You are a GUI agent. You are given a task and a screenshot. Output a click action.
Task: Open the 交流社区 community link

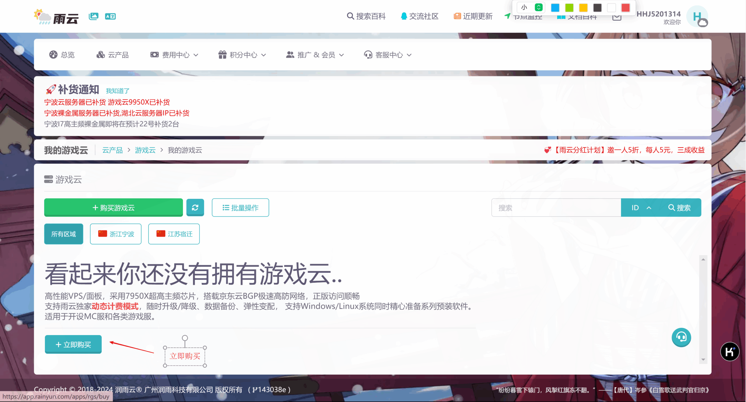(x=420, y=16)
